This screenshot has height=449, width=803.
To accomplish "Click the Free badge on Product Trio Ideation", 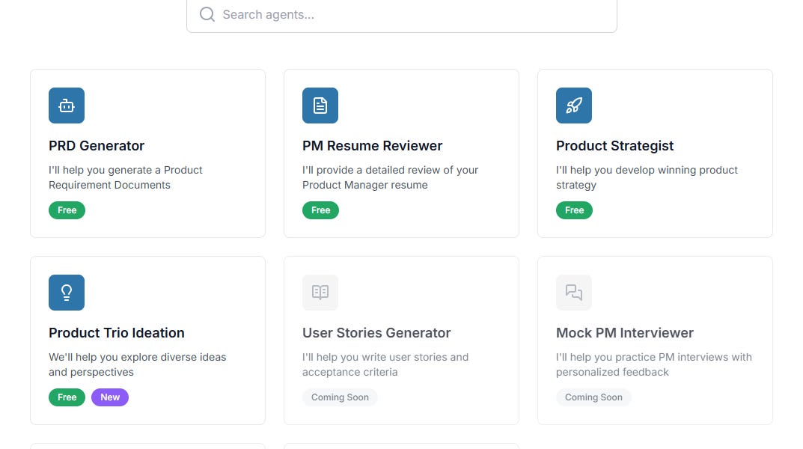I will [x=67, y=397].
